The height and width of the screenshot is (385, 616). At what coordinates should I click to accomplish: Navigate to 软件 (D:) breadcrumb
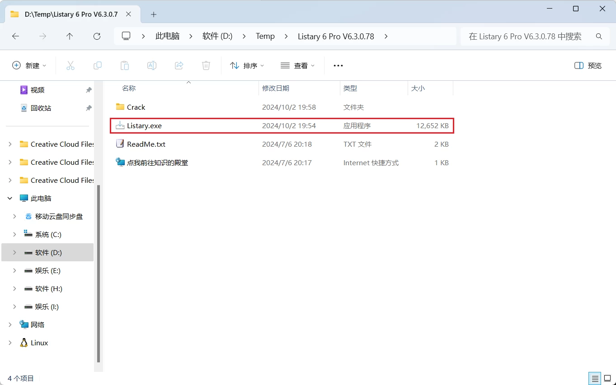pyautogui.click(x=217, y=37)
